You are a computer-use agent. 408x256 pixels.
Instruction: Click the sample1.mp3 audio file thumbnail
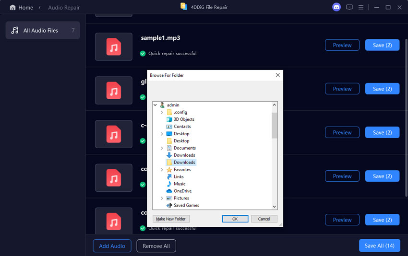click(114, 47)
